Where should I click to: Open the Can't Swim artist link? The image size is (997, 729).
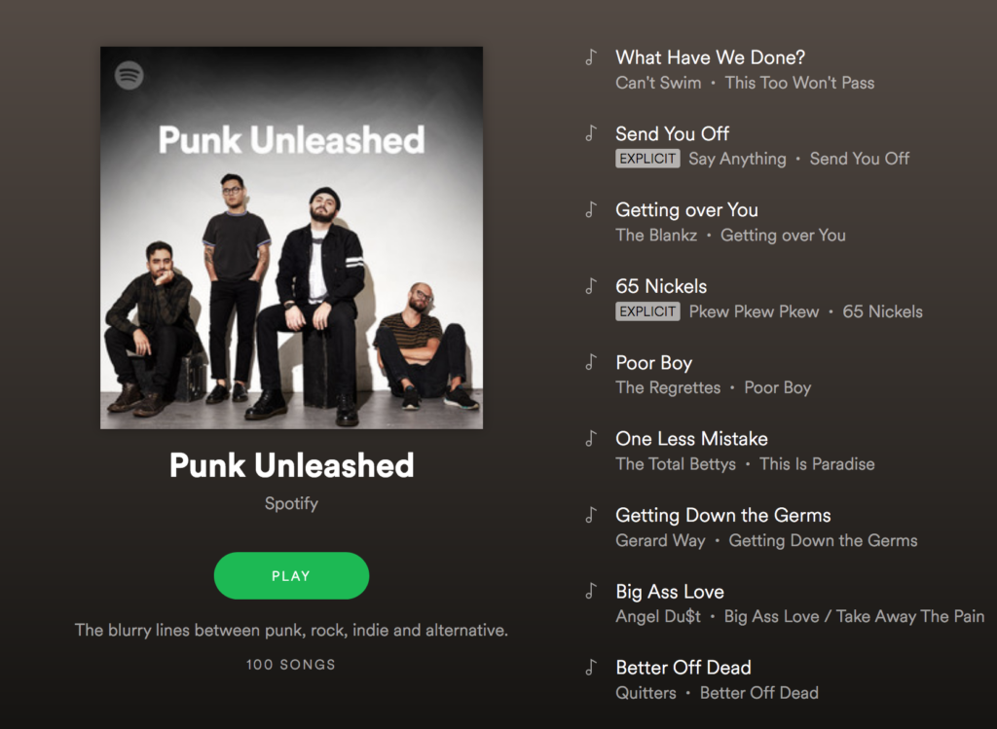pyautogui.click(x=658, y=83)
